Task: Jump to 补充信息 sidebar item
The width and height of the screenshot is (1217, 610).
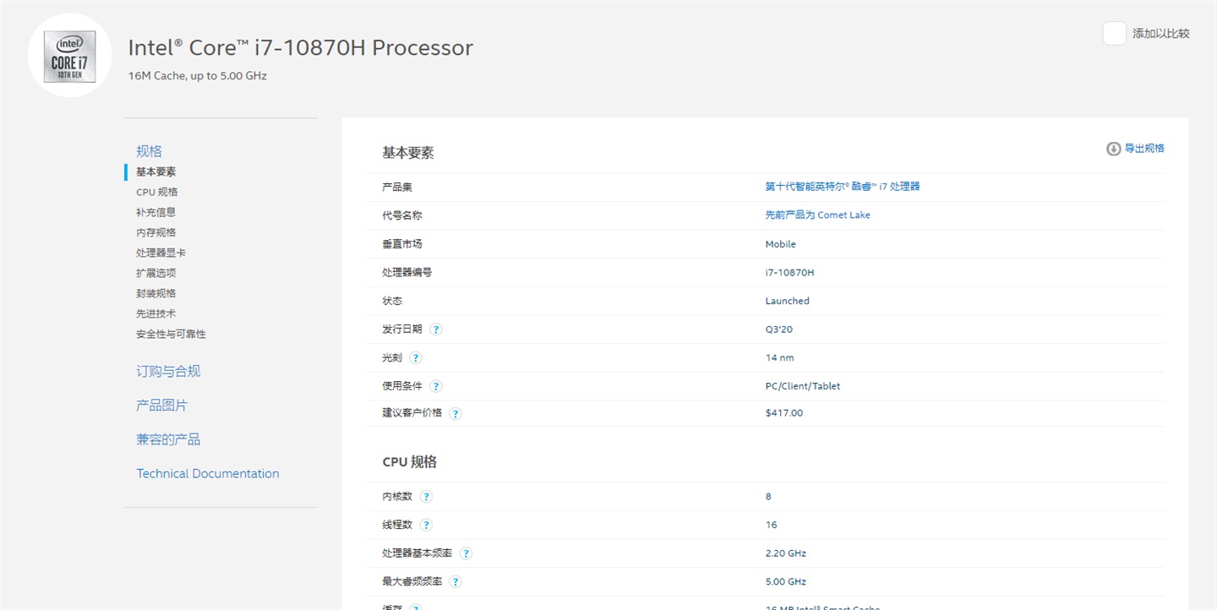Action: (156, 212)
